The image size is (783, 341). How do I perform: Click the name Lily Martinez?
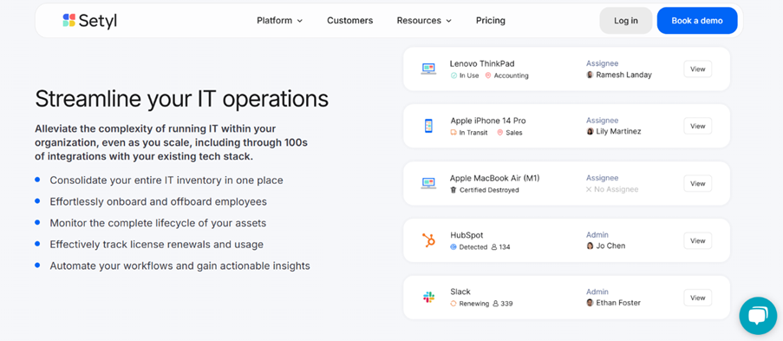[618, 132]
